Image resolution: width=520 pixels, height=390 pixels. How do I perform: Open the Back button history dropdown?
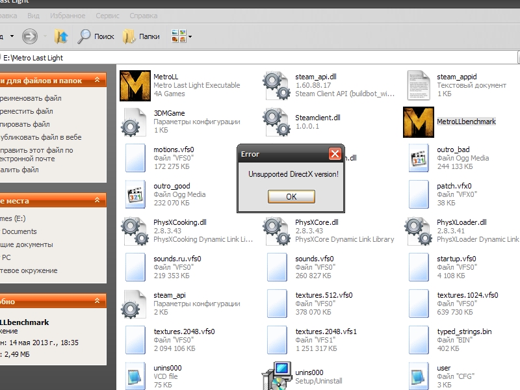pos(12,36)
